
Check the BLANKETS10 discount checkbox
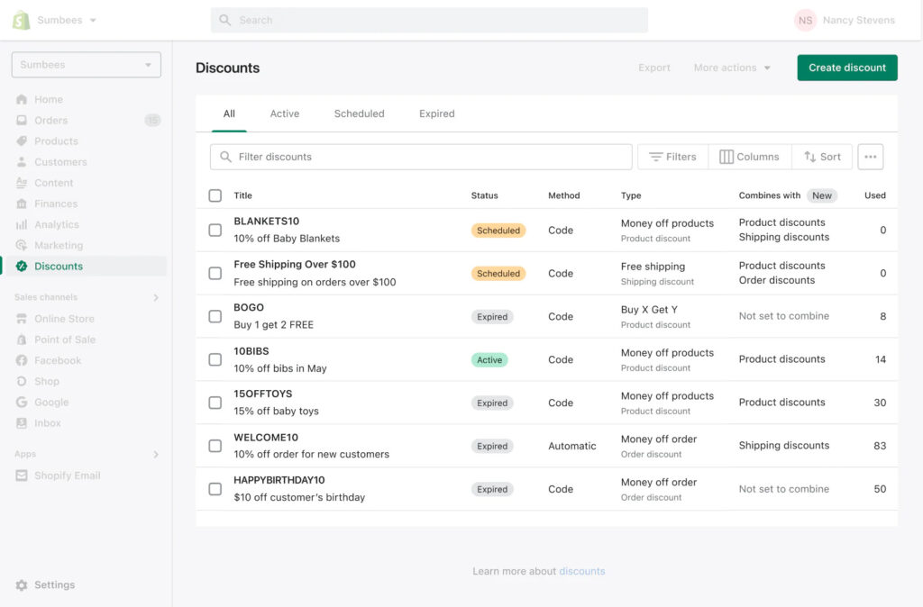click(215, 230)
